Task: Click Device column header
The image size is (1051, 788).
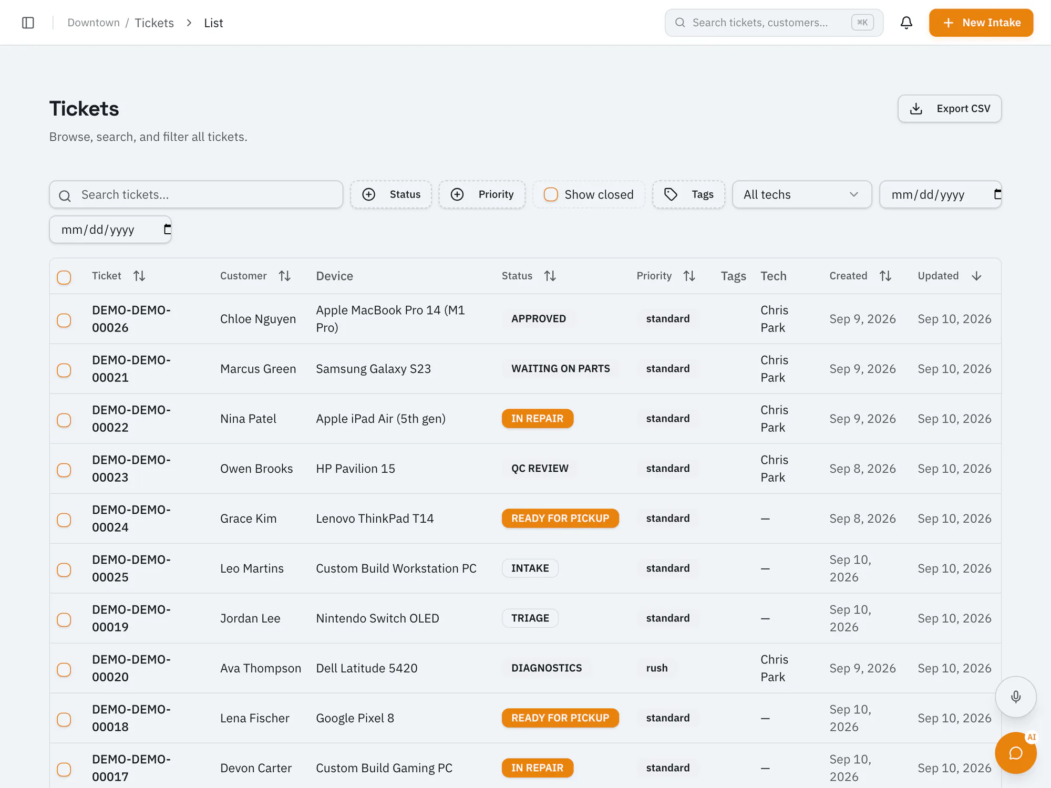Action: [334, 276]
